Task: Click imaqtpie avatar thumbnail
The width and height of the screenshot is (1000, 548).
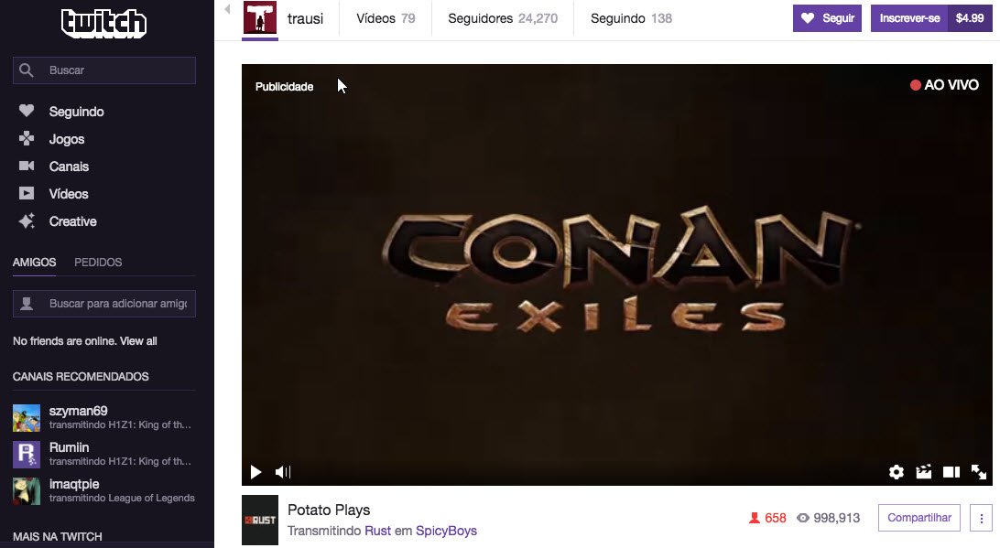Action: (x=27, y=491)
